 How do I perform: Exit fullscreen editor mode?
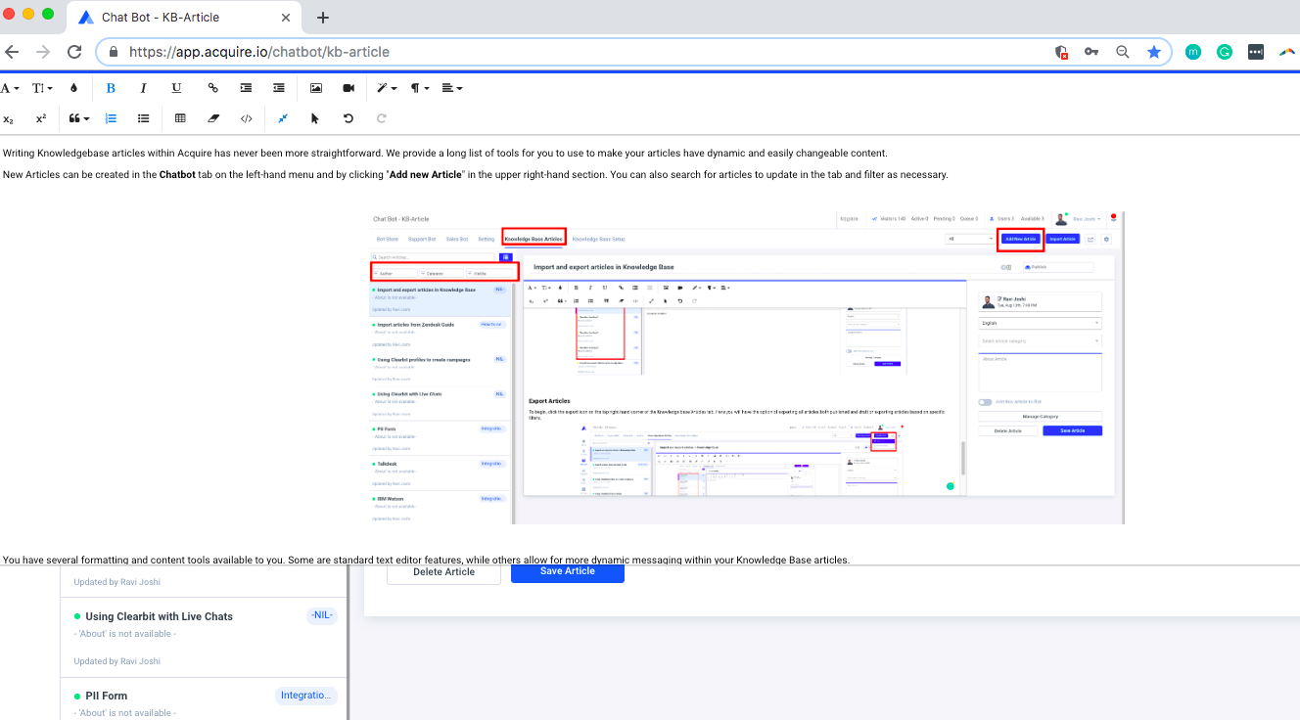(x=283, y=118)
